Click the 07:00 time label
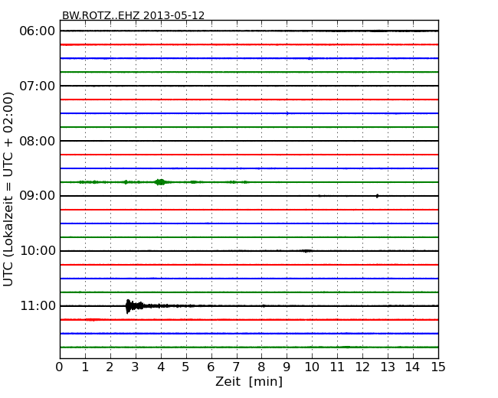 38,86
